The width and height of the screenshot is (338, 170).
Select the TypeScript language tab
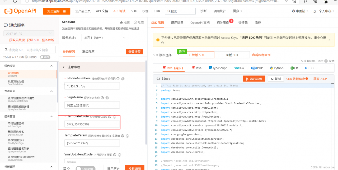pos(218,68)
